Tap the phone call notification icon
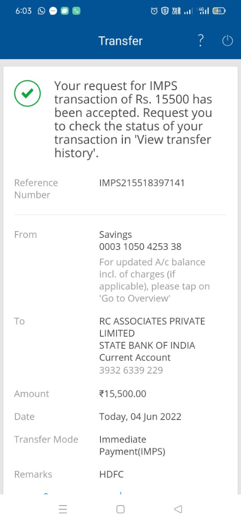The width and height of the screenshot is (241, 524). point(76,11)
